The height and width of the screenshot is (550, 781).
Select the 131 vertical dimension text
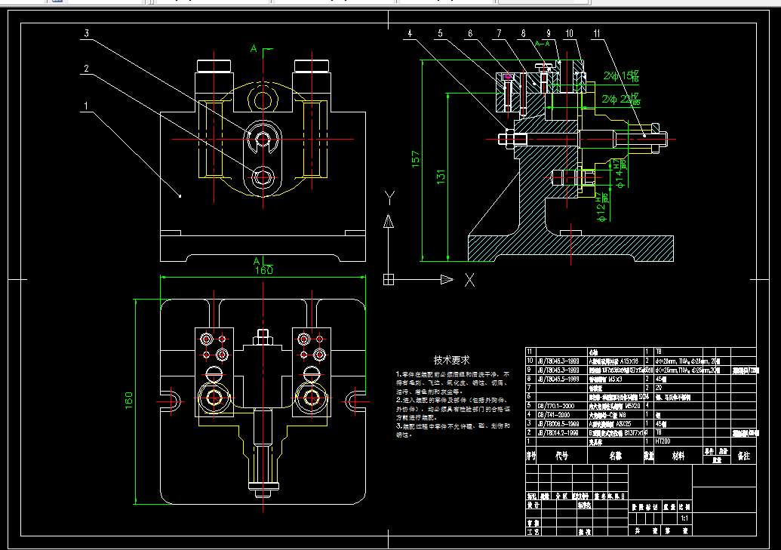coord(441,177)
